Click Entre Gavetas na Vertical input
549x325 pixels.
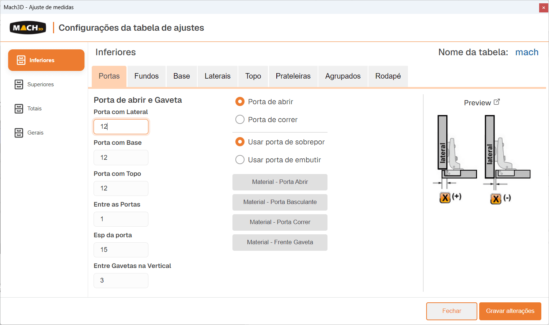point(121,280)
